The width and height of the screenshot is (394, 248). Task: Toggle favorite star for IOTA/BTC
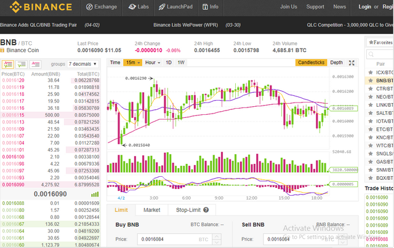371,121
